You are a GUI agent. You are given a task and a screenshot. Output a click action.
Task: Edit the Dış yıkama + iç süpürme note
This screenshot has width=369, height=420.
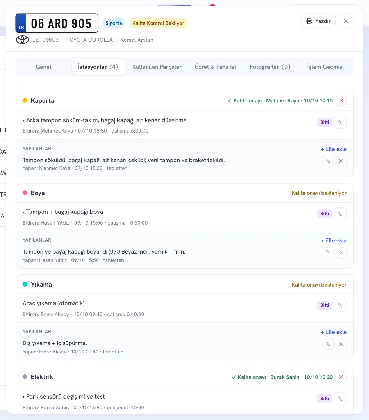(328, 344)
